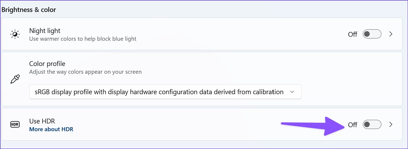Screen dimensions: 408x149
Task: Enable the Use HDR toggle switch
Action: tap(372, 124)
